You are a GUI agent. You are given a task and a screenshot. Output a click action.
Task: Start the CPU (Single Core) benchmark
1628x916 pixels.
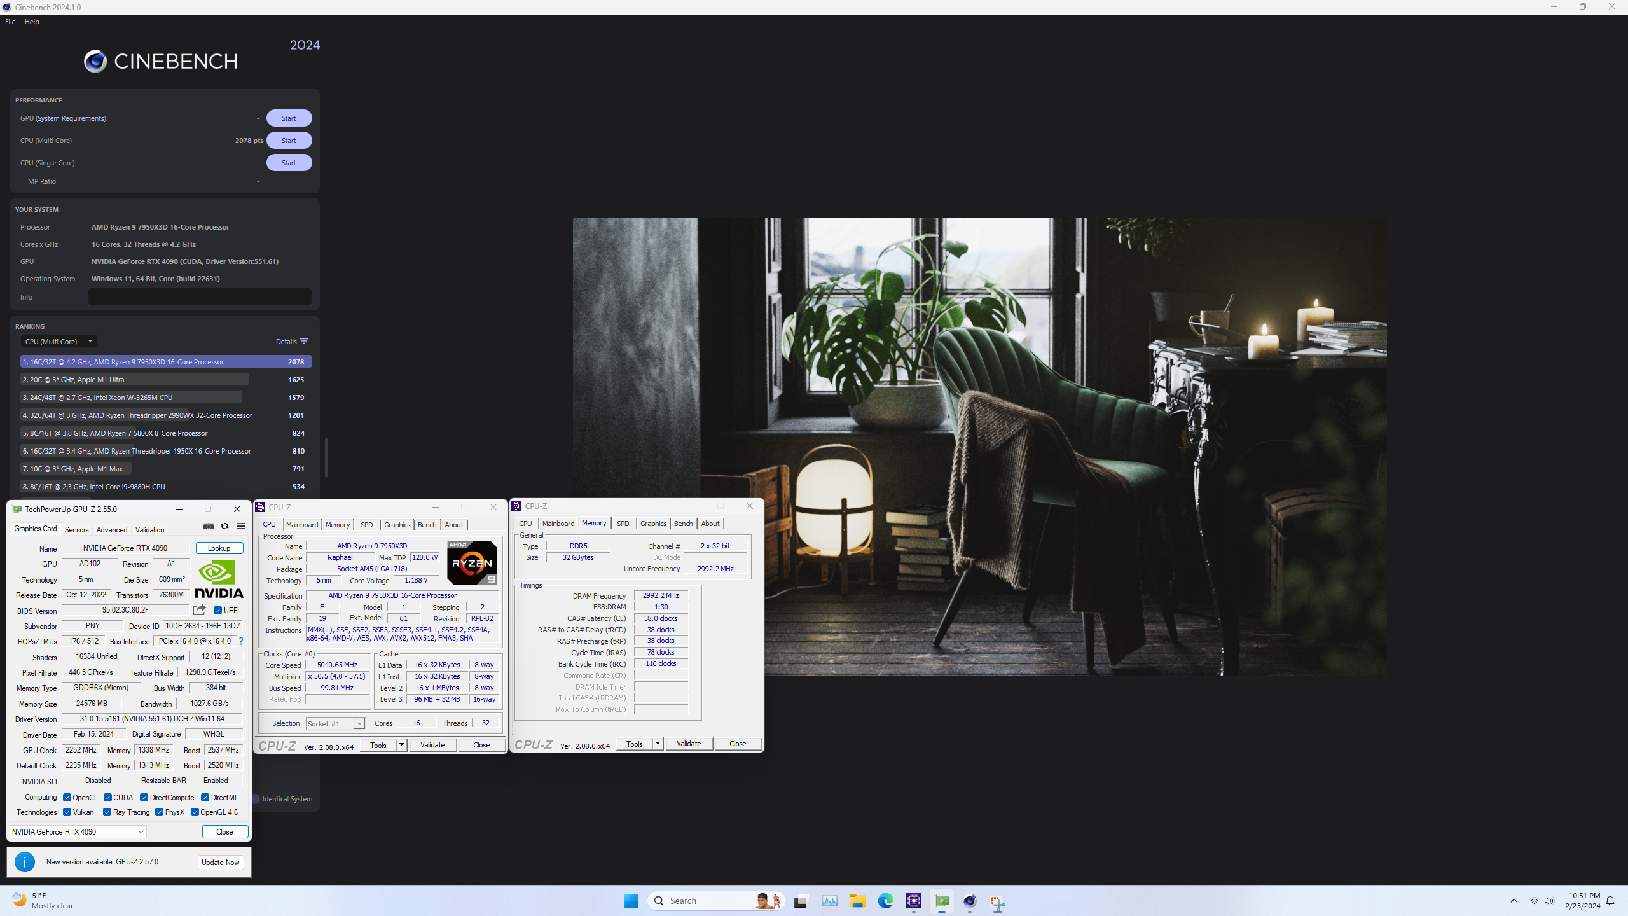[289, 163]
